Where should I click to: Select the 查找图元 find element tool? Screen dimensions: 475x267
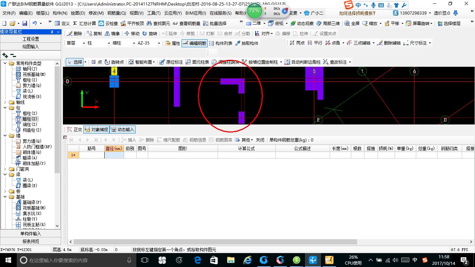158,23
